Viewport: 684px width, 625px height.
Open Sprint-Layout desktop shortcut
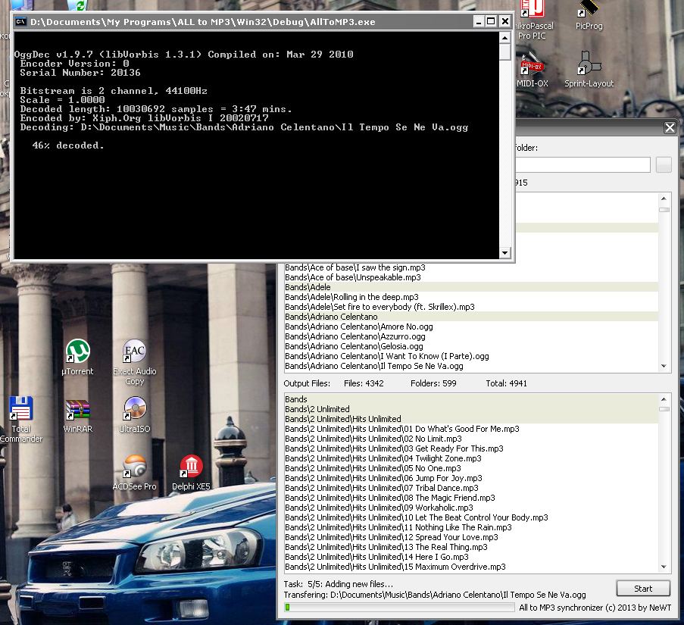tap(589, 65)
